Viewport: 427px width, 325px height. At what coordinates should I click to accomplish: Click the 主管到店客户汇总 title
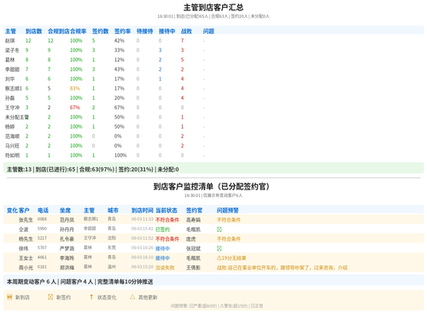click(x=213, y=8)
